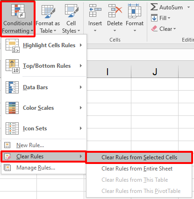Expand the AutoSum dropdown arrow
The height and width of the screenshot is (199, 194).
(188, 7)
